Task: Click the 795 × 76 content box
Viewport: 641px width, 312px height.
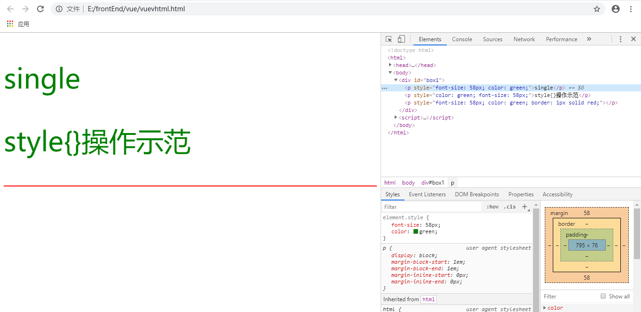Action: (587, 245)
